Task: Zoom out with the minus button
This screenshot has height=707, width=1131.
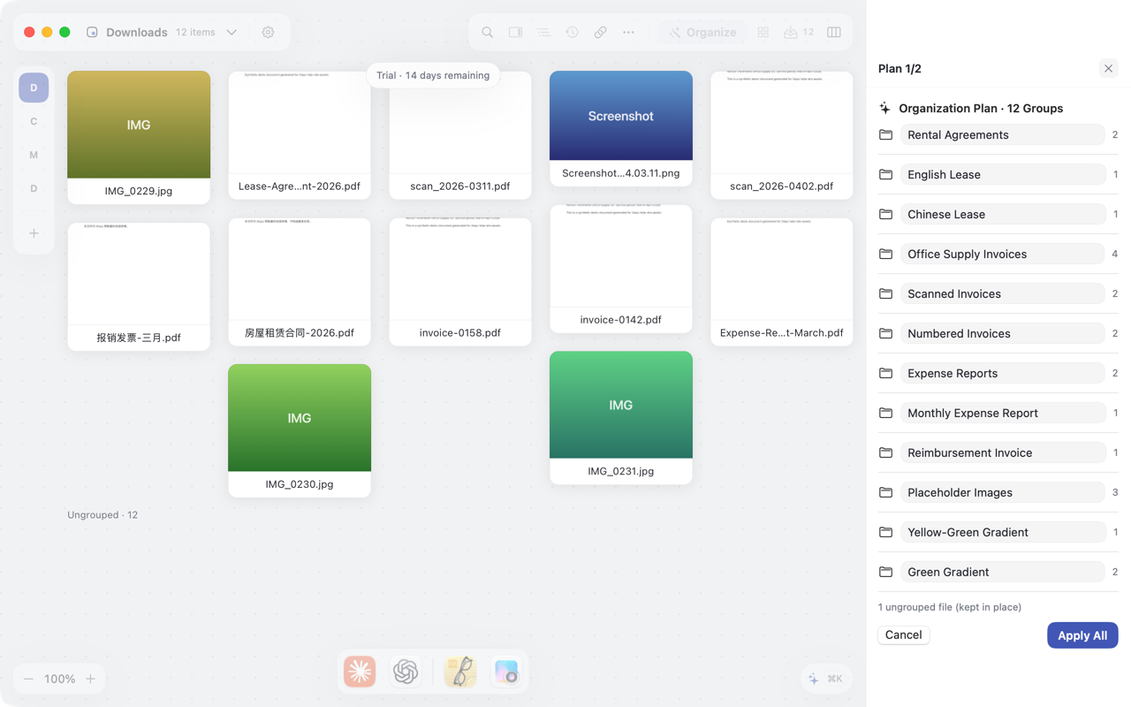Action: (29, 679)
